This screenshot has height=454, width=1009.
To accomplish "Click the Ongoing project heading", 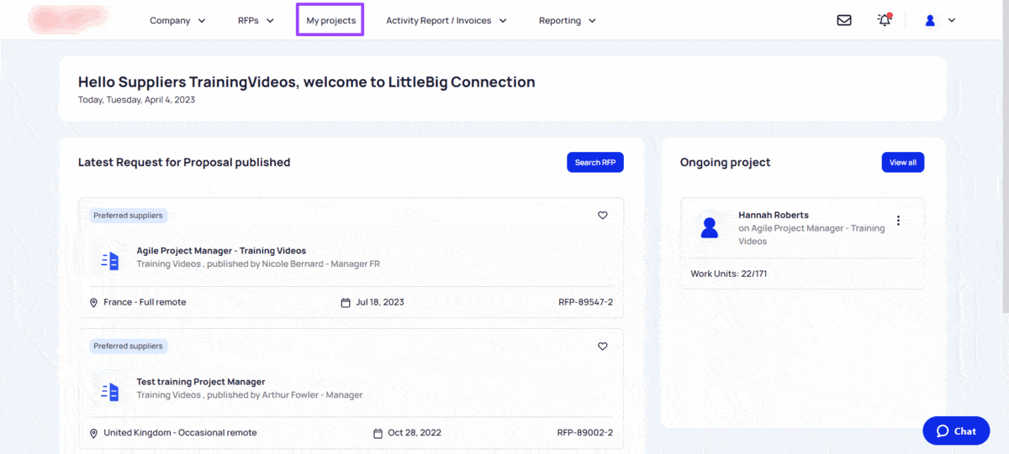I will point(725,163).
